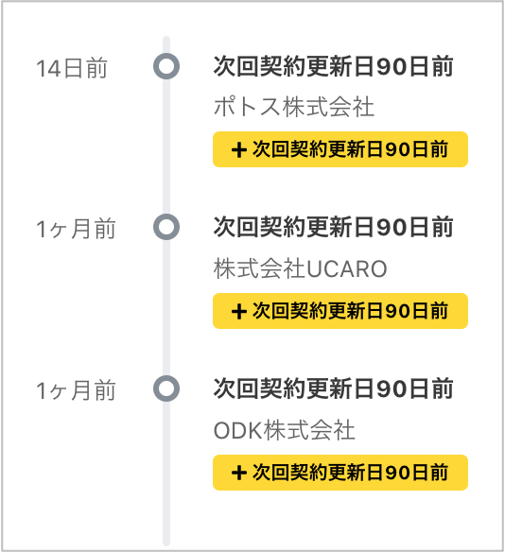Click the bold 次回契約更新日90日前 title above ポトス株式会社

(x=333, y=66)
